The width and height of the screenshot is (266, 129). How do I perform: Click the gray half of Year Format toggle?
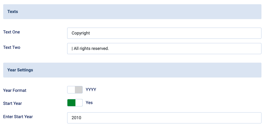(x=79, y=90)
